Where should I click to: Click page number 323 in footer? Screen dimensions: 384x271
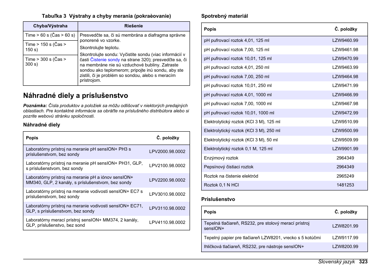tap(363, 262)
